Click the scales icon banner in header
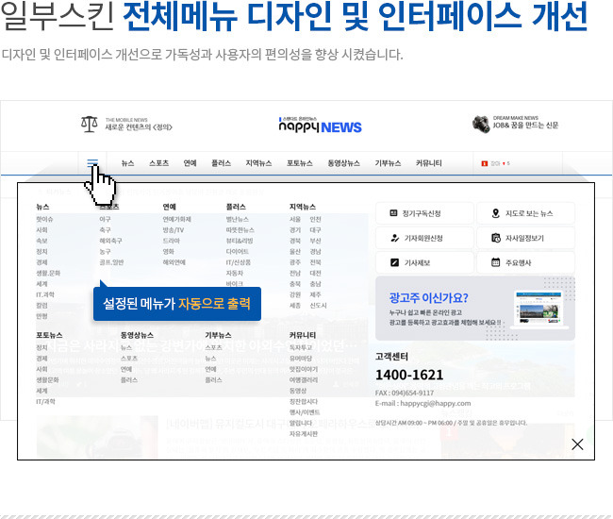 (x=126, y=124)
